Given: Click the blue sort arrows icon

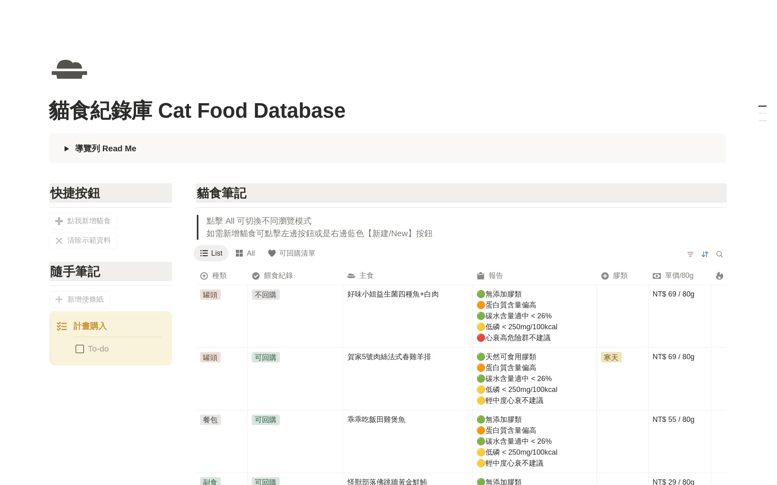Looking at the screenshot, I should coord(705,254).
